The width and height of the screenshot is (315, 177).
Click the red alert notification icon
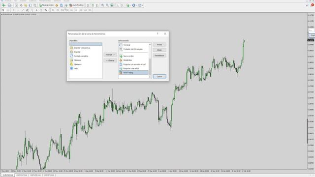[x=313, y=5]
